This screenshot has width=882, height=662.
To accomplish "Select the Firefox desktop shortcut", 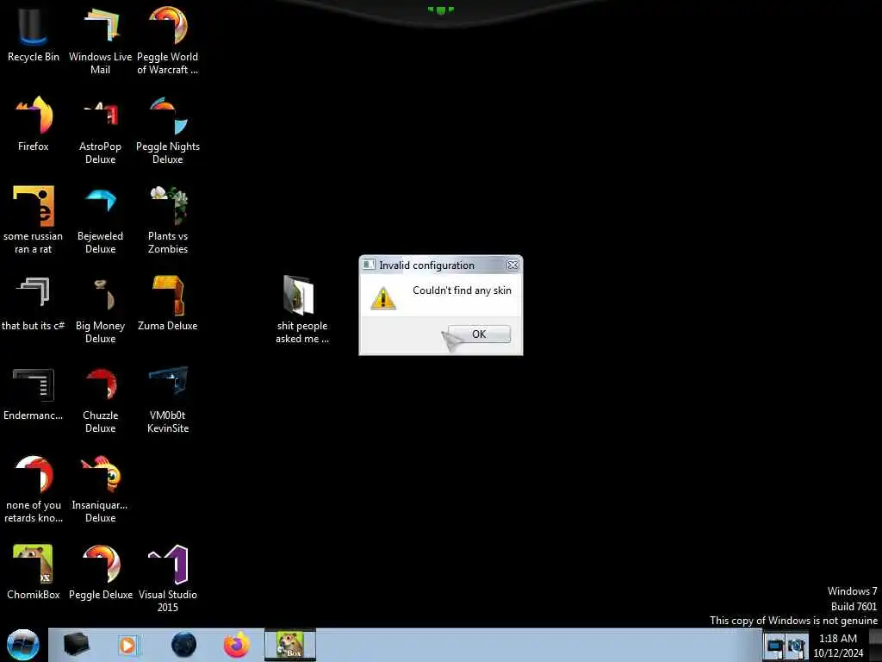I will [34, 123].
